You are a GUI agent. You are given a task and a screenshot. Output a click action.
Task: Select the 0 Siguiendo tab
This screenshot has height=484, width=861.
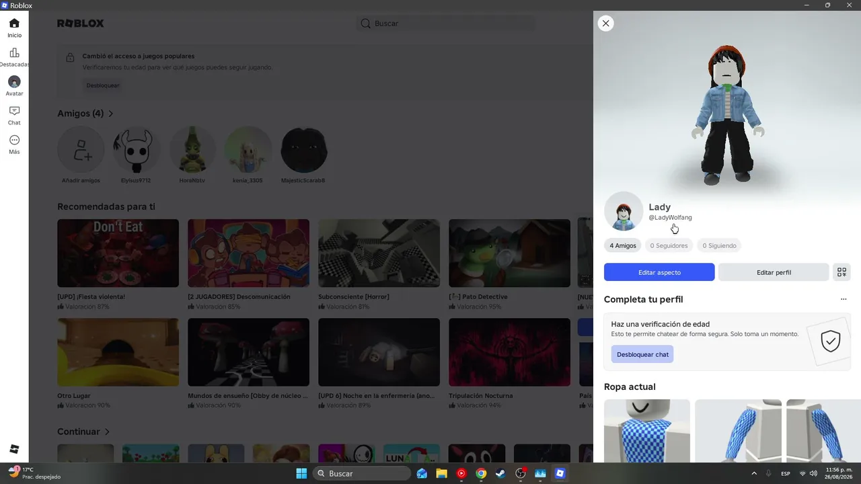(x=719, y=245)
